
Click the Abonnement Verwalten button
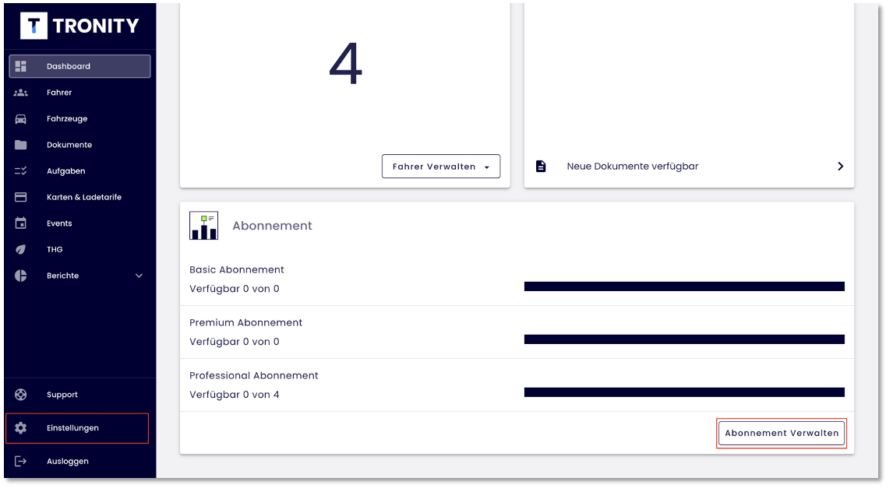tap(782, 434)
